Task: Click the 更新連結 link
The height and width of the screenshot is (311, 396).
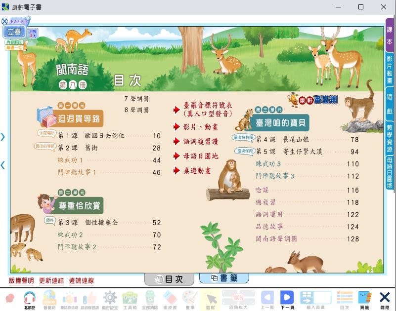Action: [x=51, y=281]
